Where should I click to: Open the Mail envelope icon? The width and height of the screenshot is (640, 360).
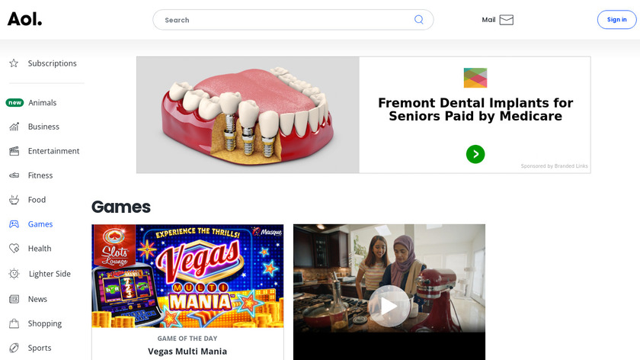click(507, 20)
